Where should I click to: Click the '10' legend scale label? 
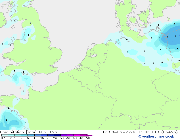tap(35, 138)
